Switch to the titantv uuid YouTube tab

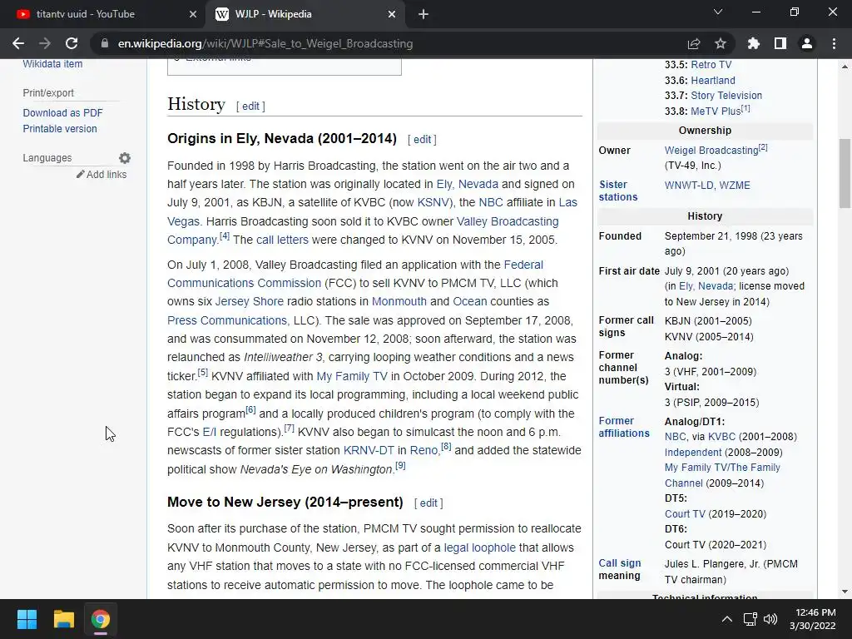click(103, 15)
